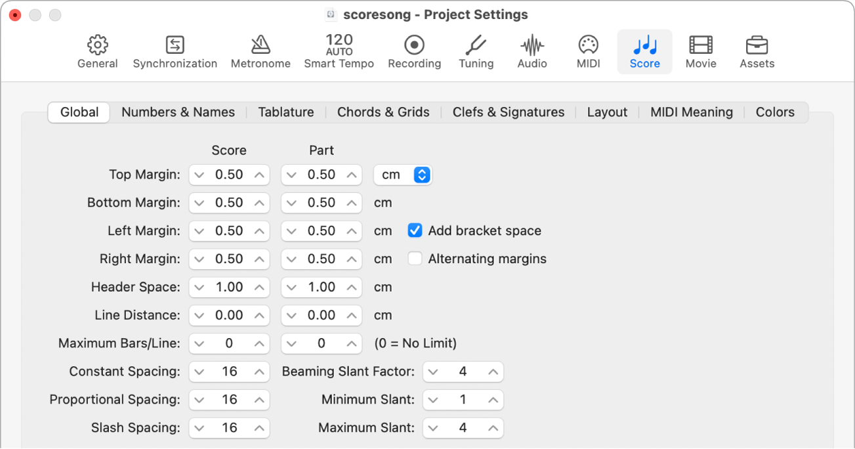Switch to the Chords & Grids tab
The height and width of the screenshot is (449, 855).
383,112
